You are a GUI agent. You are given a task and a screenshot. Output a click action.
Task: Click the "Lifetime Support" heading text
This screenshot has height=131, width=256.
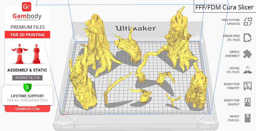27,96
